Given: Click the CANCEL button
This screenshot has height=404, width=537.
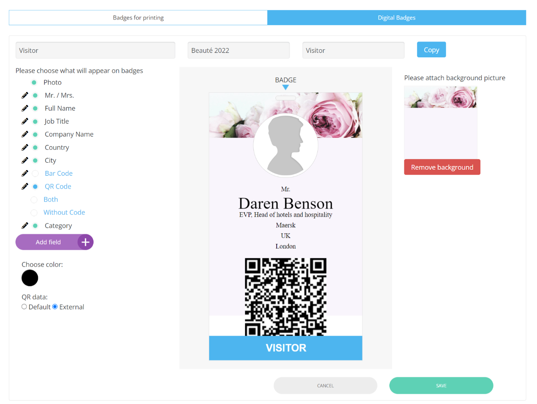Looking at the screenshot, I should click(x=325, y=386).
